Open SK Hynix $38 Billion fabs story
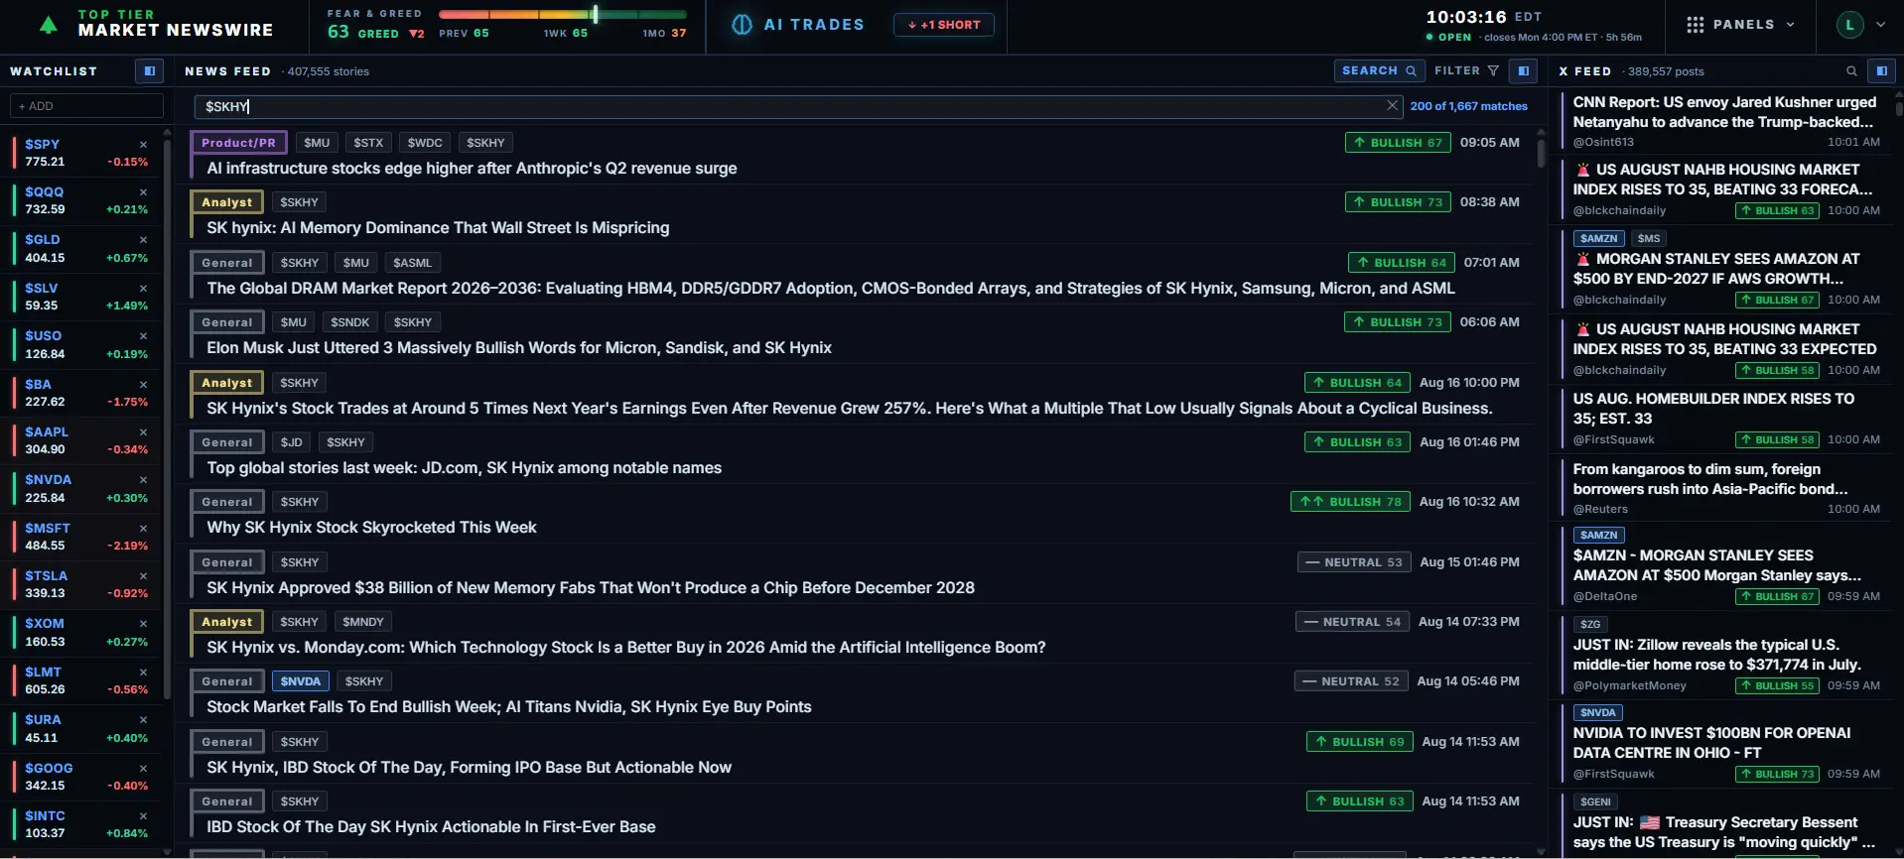The image size is (1904, 859). pyautogui.click(x=591, y=588)
